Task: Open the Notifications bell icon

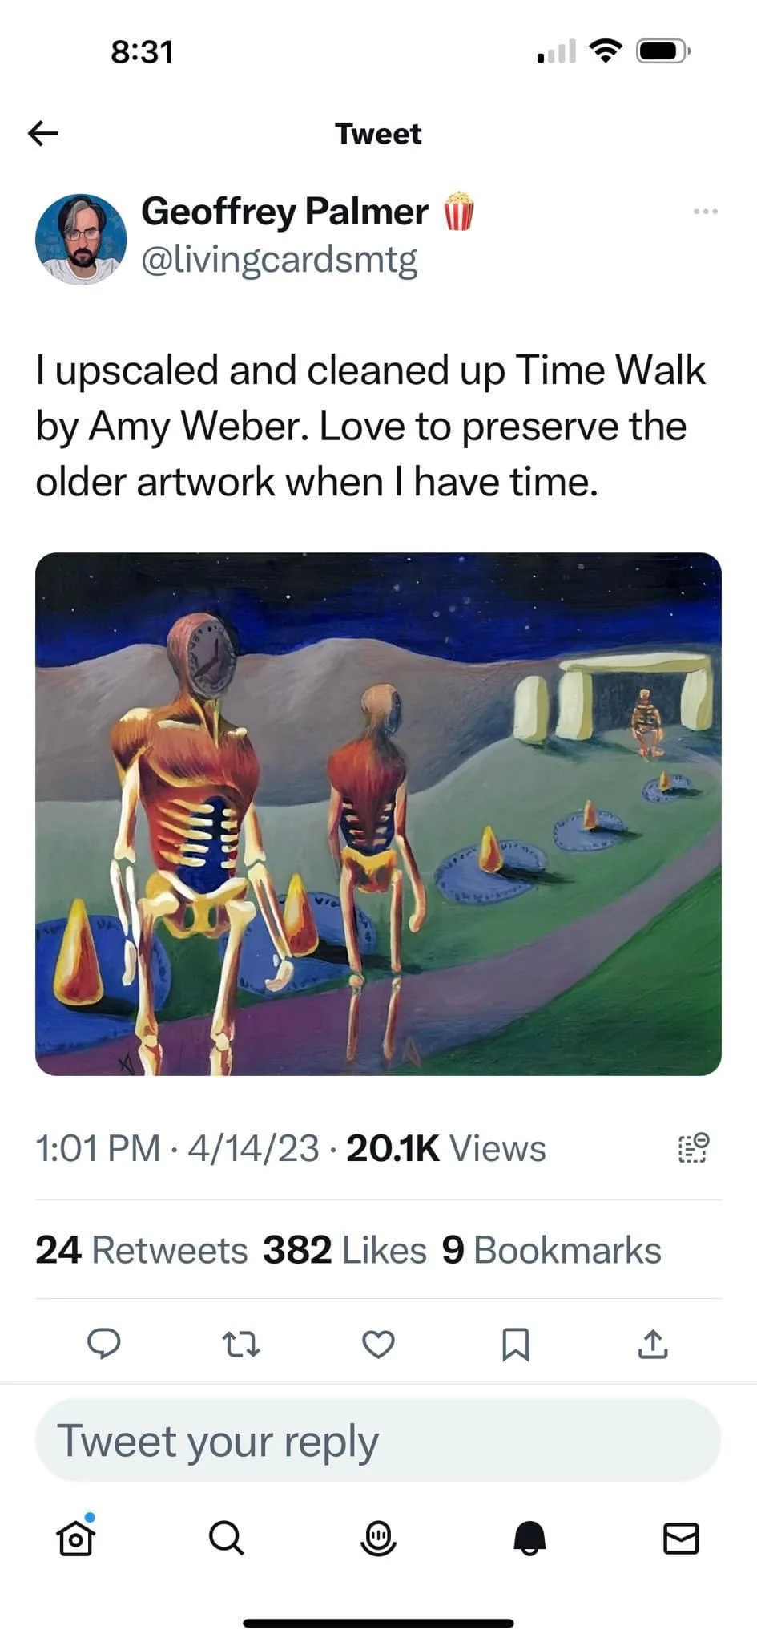Action: click(529, 1538)
